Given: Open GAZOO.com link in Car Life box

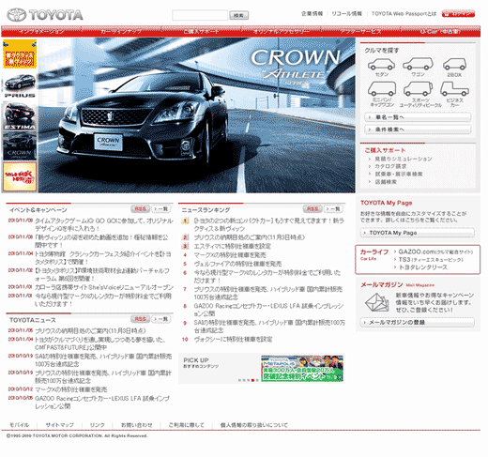Looking at the screenshot, I should 435,251.
